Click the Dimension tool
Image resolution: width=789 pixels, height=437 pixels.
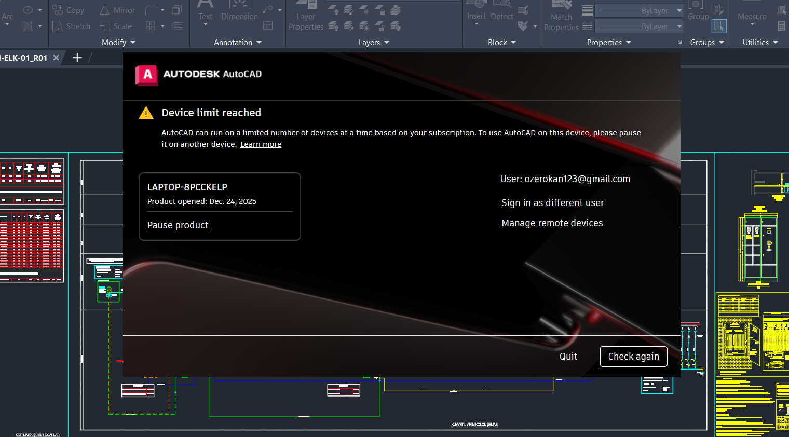[239, 11]
